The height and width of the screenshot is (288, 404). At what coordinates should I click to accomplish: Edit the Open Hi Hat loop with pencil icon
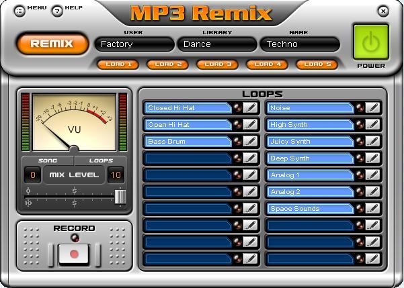coord(250,125)
